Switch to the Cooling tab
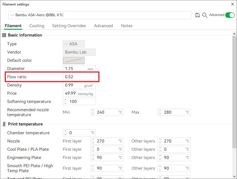The image size is (237, 179). [x=37, y=26]
